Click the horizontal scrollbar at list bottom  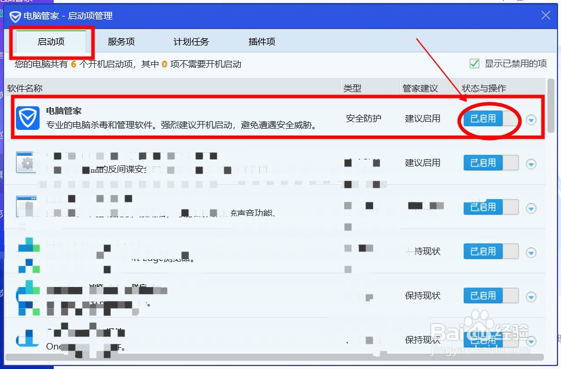(275, 357)
